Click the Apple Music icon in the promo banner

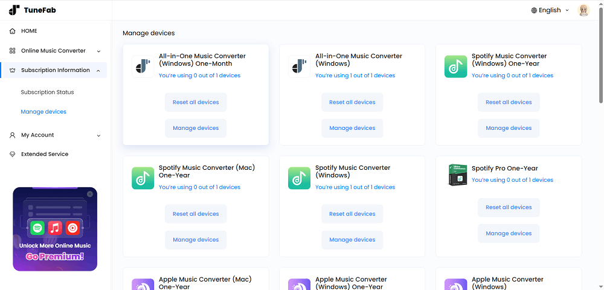click(55, 228)
